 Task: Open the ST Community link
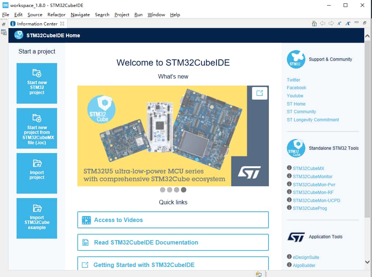pos(301,112)
